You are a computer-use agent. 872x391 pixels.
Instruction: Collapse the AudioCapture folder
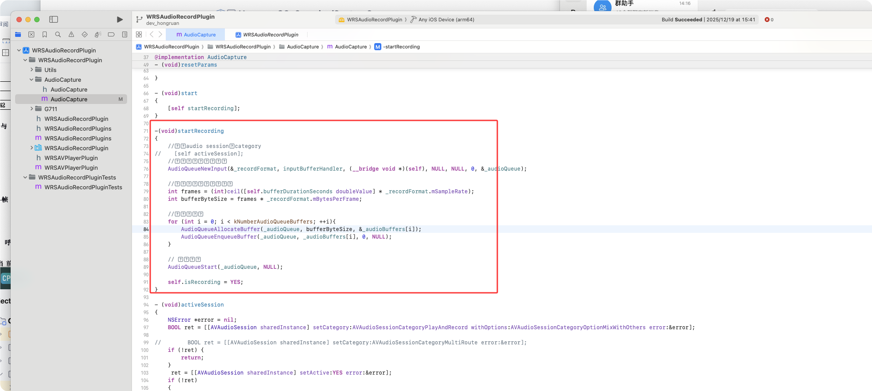(32, 80)
